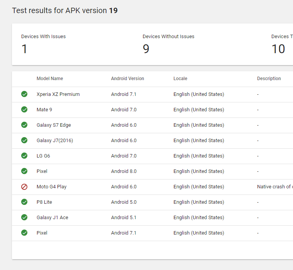Open the Xperia XZ Premium device row

(58, 94)
